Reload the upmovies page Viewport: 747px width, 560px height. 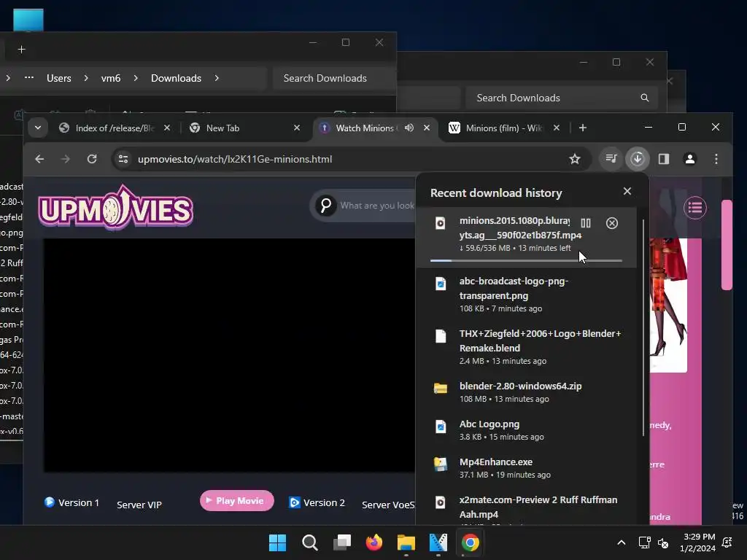[92, 159]
